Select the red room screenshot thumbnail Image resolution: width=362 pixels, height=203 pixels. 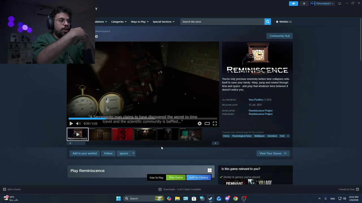(x=122, y=134)
